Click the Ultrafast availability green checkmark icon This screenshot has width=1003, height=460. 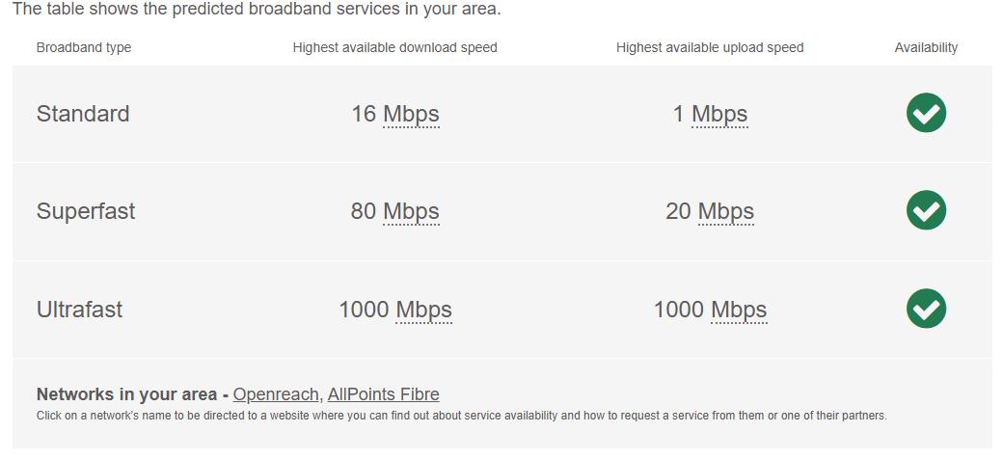point(926,309)
